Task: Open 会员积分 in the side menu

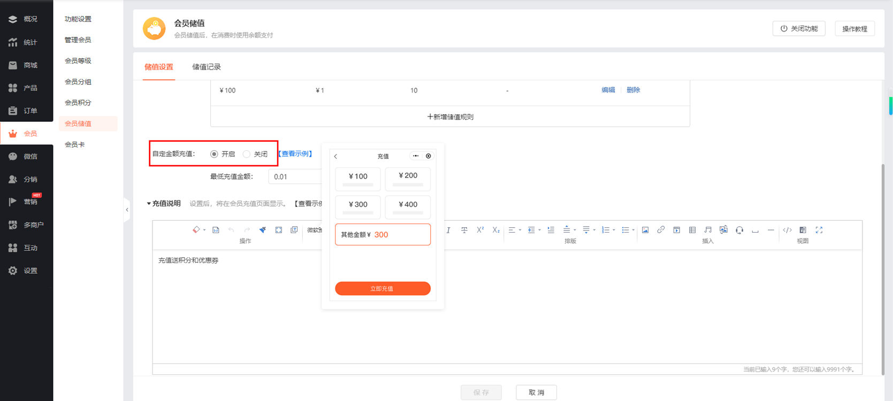Action: [x=78, y=103]
